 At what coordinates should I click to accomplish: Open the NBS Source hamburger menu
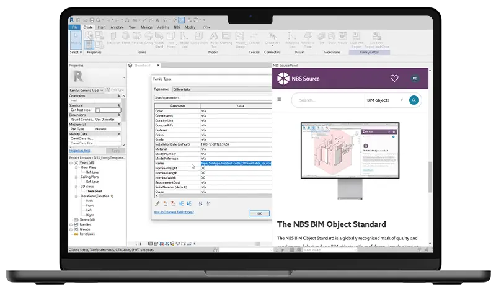pos(280,99)
